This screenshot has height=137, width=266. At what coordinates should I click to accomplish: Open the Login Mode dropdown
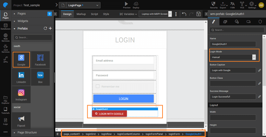click(234, 57)
